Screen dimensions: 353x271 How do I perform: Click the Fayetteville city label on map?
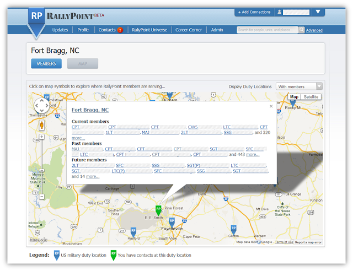pyautogui.click(x=172, y=229)
